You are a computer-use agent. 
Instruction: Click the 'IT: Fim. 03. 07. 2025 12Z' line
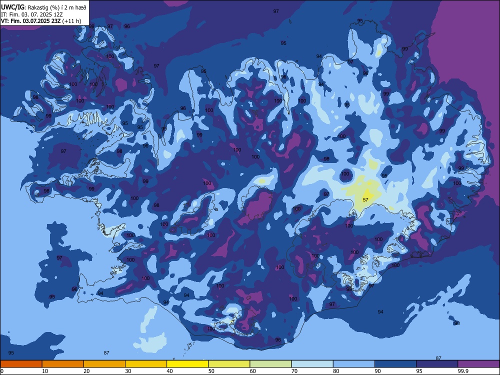[31, 14]
